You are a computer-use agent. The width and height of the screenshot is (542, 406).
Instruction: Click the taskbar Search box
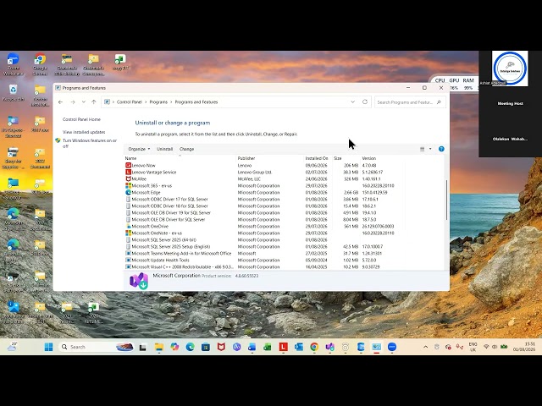click(x=97, y=347)
